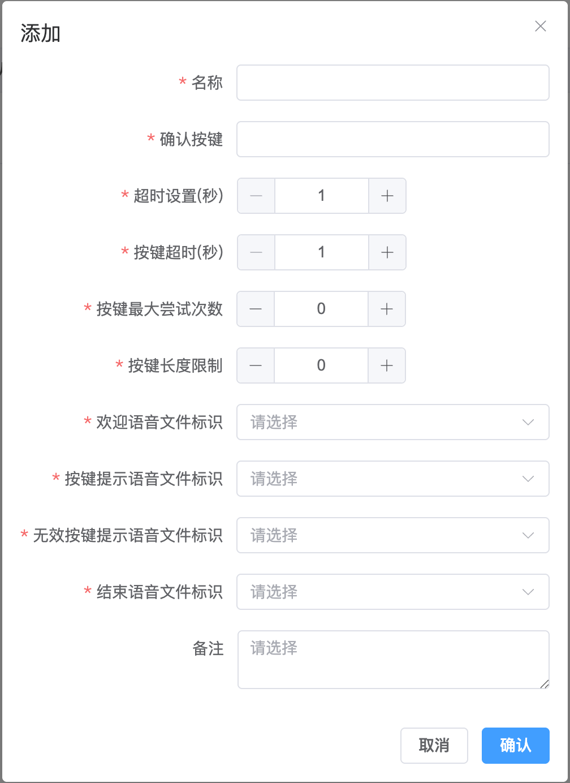The image size is (570, 783).
Task: Increase 按键超时(秒) using the plus icon
Action: pyautogui.click(x=387, y=252)
